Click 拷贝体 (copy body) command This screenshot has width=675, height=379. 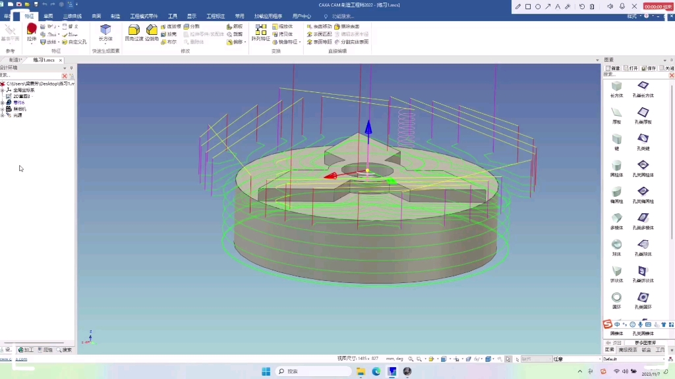(282, 34)
